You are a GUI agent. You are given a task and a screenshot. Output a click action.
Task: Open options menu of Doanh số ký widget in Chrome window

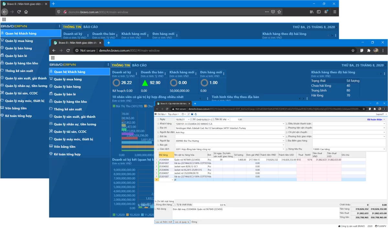[x=137, y=73]
